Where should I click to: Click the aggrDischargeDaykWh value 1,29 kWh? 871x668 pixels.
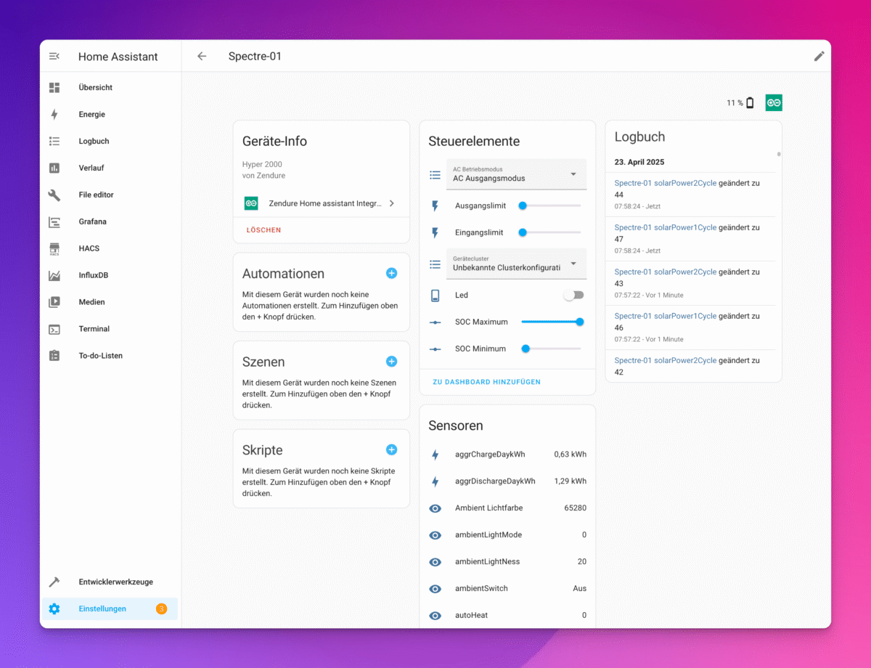(x=570, y=481)
